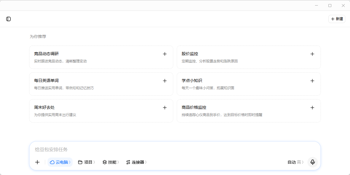Open the 商品价格监控 recommendation title
Screen dimensions: 350x175
click(x=194, y=107)
